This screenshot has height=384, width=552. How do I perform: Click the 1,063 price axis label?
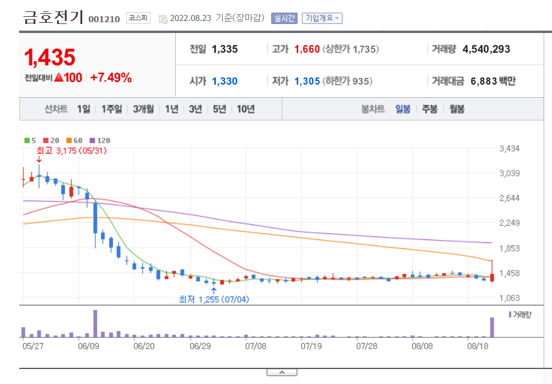[x=509, y=298]
